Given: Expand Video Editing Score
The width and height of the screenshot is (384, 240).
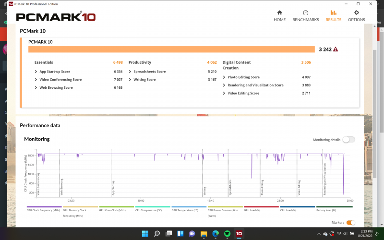Looking at the screenshot, I should pyautogui.click(x=224, y=93).
